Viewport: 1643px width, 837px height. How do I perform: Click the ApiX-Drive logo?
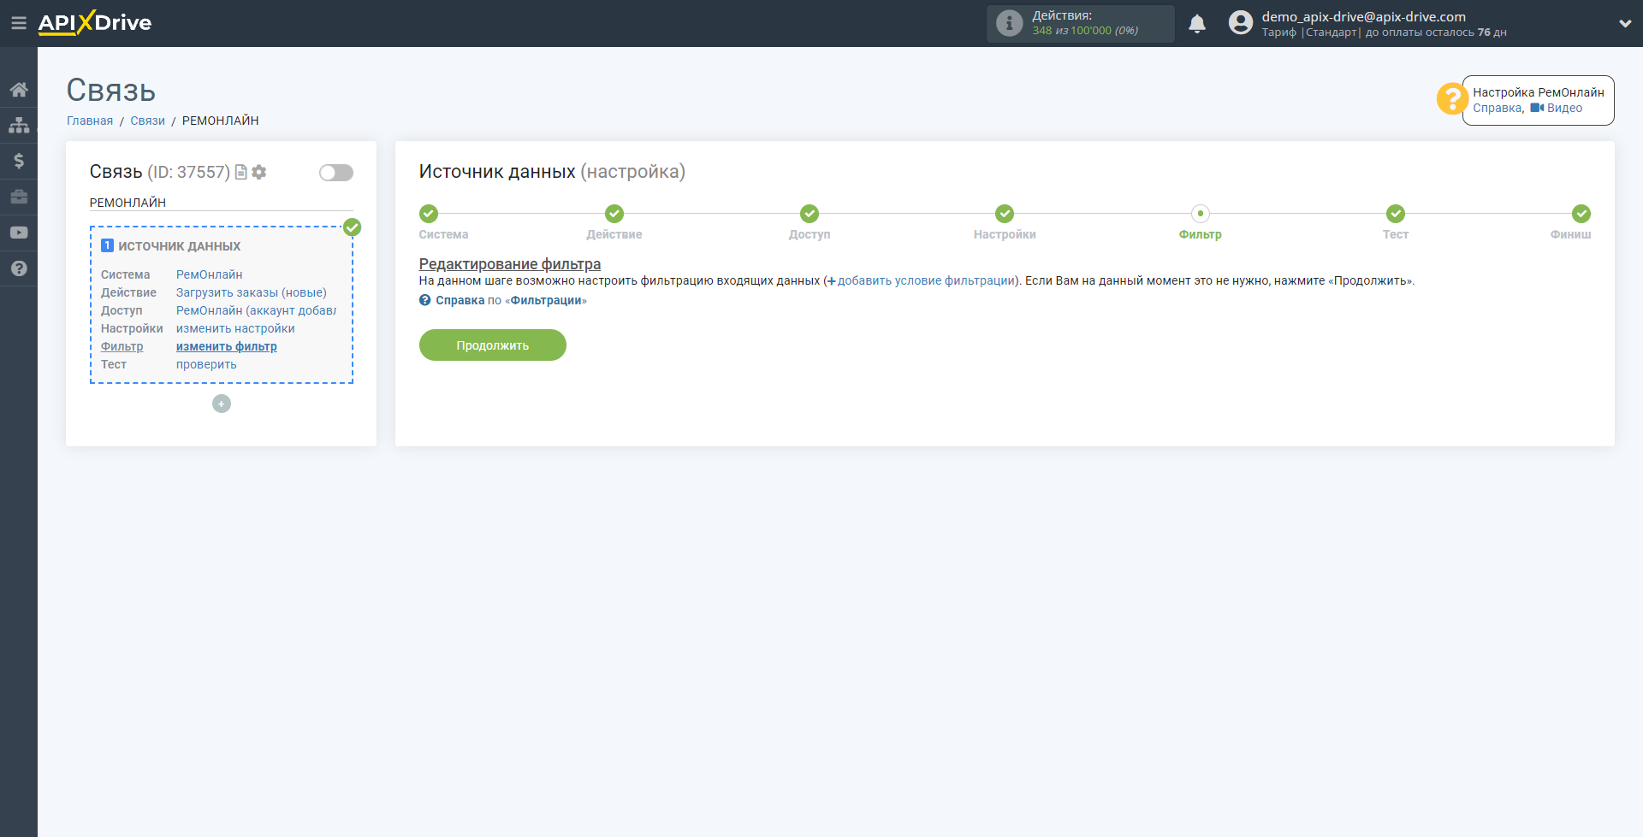95,23
